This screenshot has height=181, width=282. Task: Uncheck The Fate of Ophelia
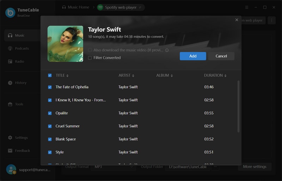[50, 87]
